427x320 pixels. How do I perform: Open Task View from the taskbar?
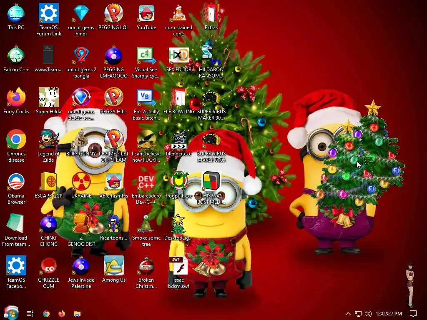30,313
